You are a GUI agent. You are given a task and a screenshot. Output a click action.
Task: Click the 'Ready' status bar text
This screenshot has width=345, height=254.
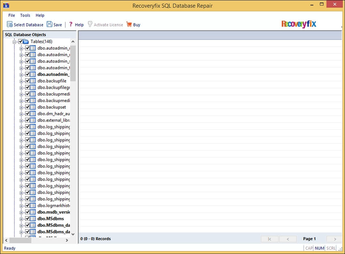tap(10, 248)
